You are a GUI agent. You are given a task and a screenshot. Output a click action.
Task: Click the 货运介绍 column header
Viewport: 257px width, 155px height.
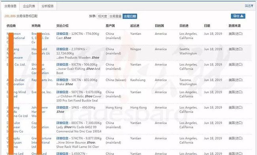[62, 26]
